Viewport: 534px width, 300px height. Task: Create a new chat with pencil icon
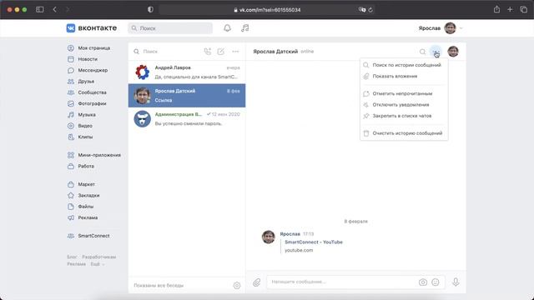coord(220,52)
